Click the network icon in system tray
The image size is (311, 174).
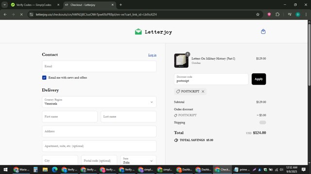pyautogui.click(x=276, y=170)
